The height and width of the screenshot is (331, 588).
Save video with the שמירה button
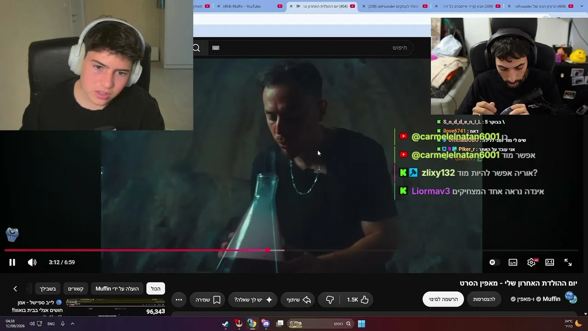coord(208,300)
